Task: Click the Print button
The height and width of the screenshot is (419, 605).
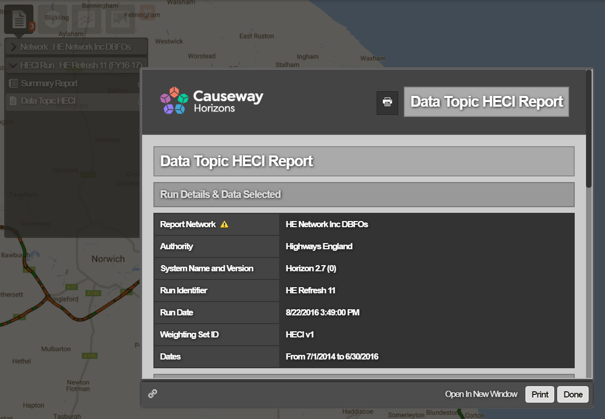Action: (540, 394)
